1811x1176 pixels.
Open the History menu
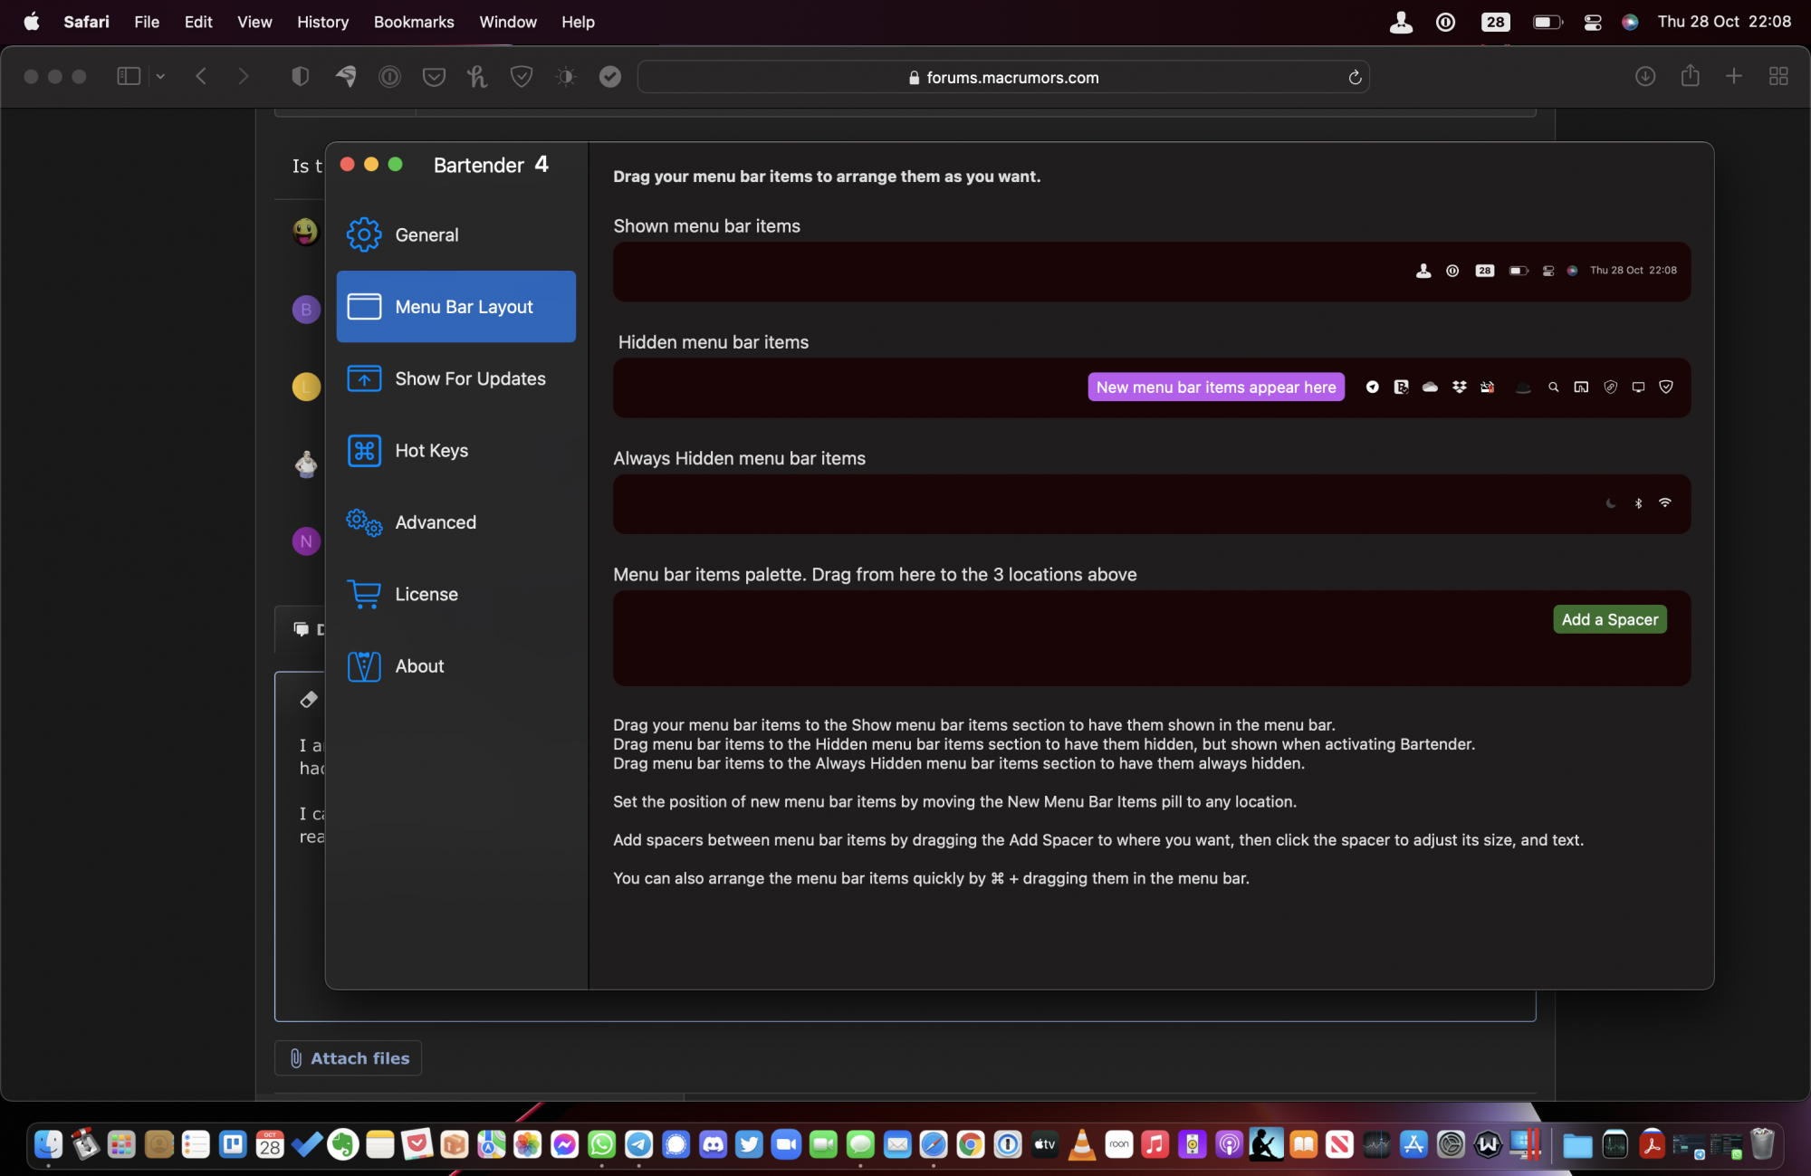coord(322,22)
